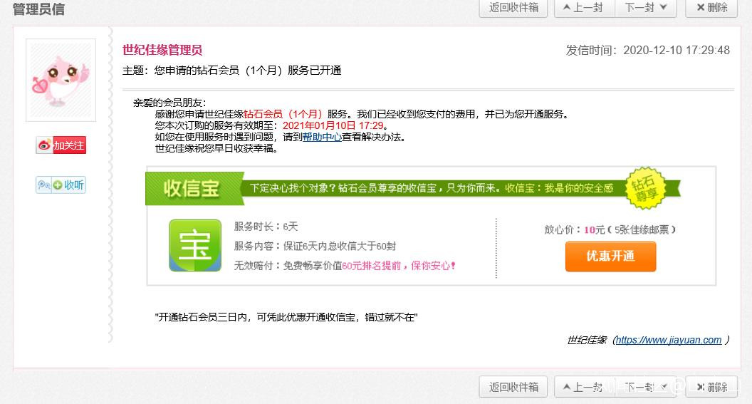Image resolution: width=752 pixels, height=404 pixels.
Task: Go to next message with top 下一封
Action: click(646, 8)
